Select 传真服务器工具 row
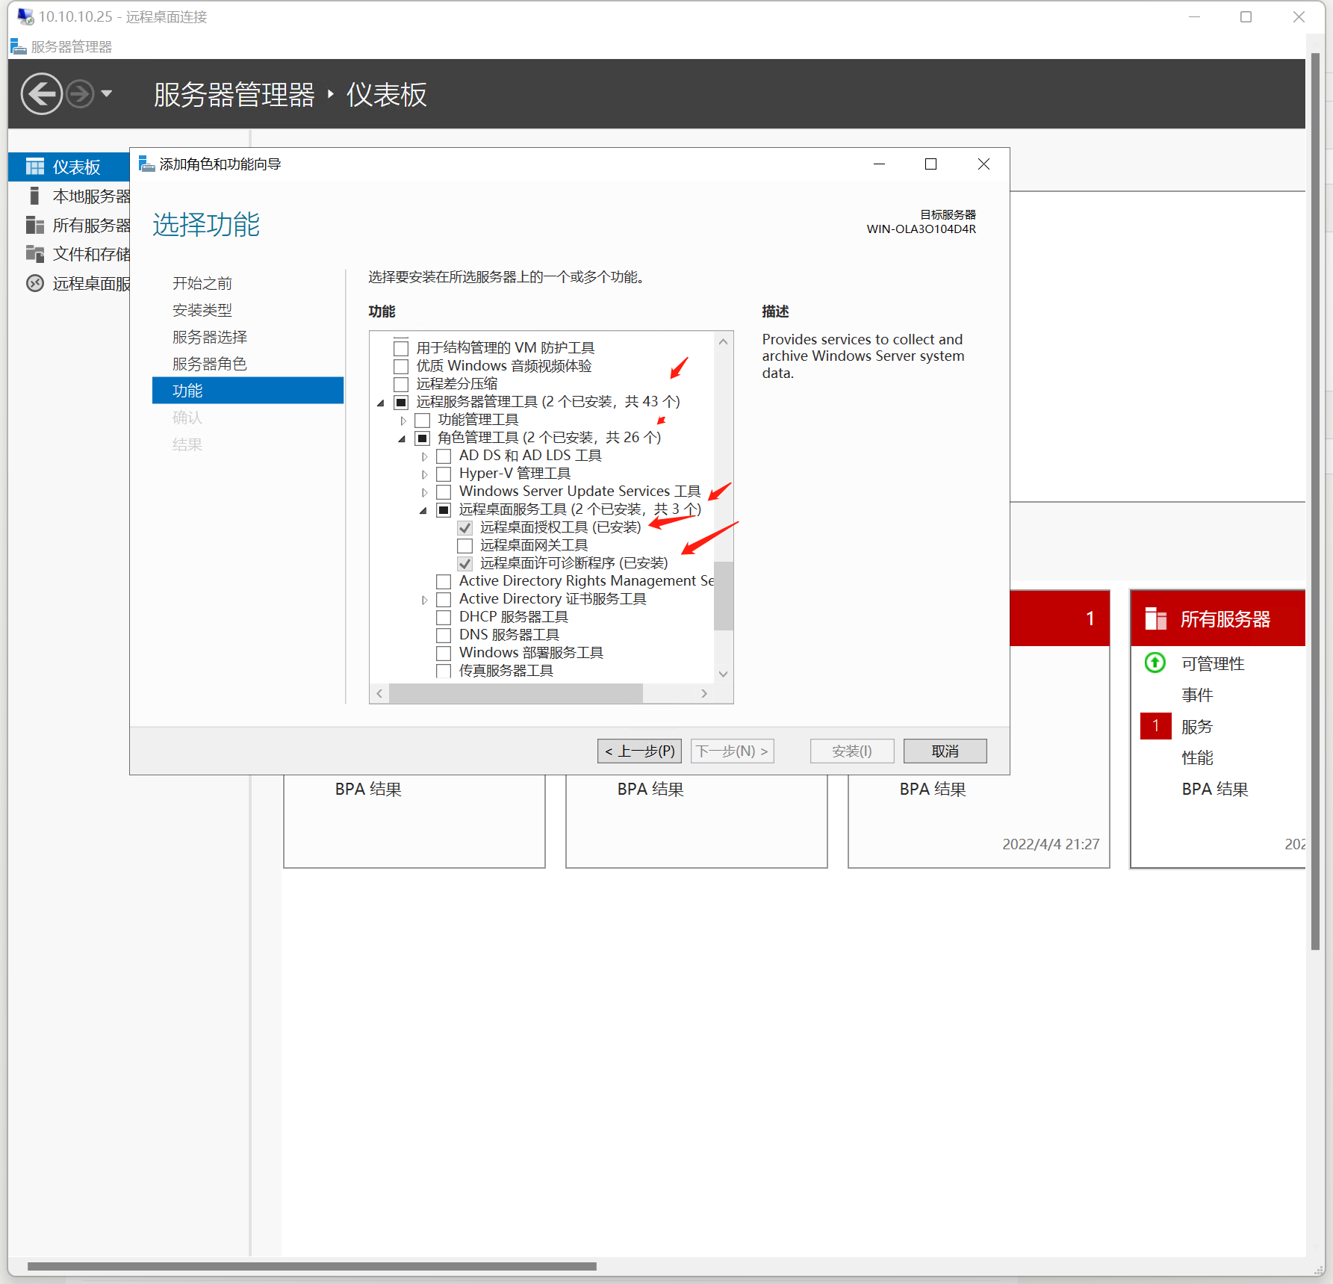The height and width of the screenshot is (1284, 1333). pyautogui.click(x=506, y=670)
